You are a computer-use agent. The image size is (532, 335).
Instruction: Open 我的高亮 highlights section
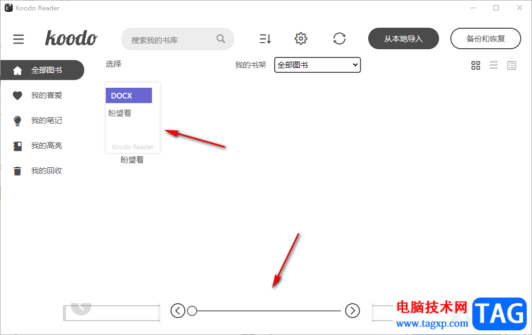47,146
